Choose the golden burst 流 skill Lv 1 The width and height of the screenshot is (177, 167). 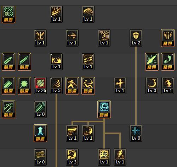click(x=104, y=157)
